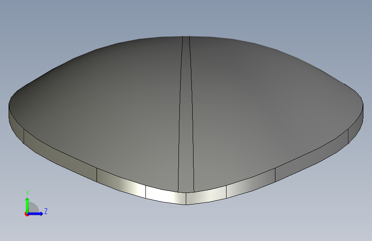Select the bright white front rim face
Screen dimensions: 372x241
166,196
